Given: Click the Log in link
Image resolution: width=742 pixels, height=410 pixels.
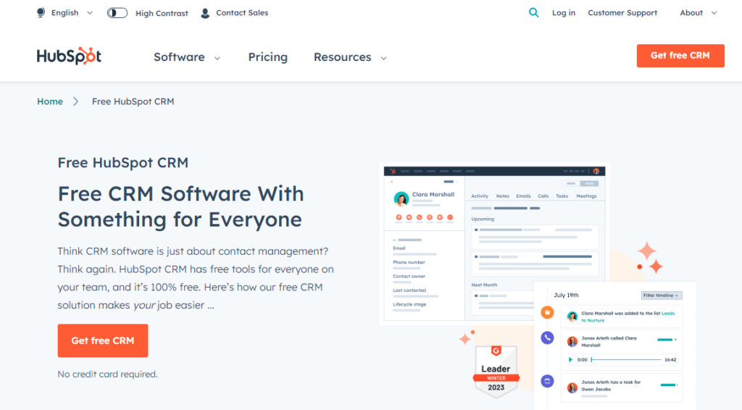Looking at the screenshot, I should point(563,13).
